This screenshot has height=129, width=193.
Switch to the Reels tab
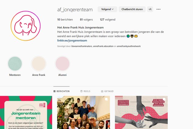click(85, 91)
